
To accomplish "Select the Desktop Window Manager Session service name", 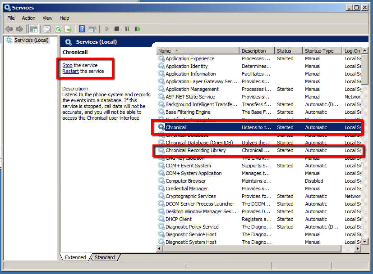I will click(201, 211).
